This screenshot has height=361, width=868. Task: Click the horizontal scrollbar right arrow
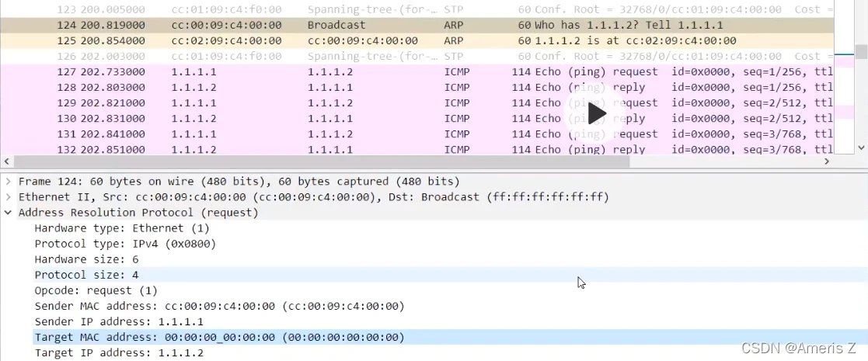coord(827,161)
